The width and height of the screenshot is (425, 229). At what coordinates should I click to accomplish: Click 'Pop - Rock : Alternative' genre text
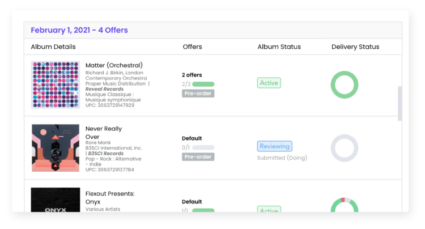point(113,159)
